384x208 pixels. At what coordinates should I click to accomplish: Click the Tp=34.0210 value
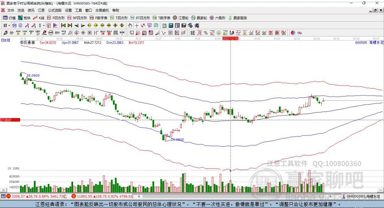point(48,42)
